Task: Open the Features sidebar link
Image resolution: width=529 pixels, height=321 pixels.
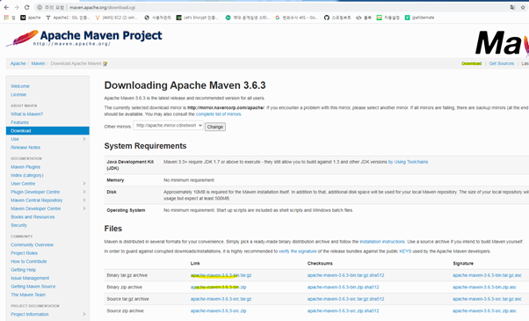Action: tap(19, 122)
